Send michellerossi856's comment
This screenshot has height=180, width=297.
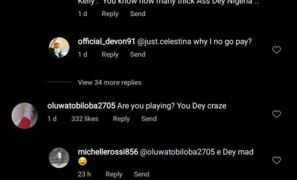(x=141, y=174)
